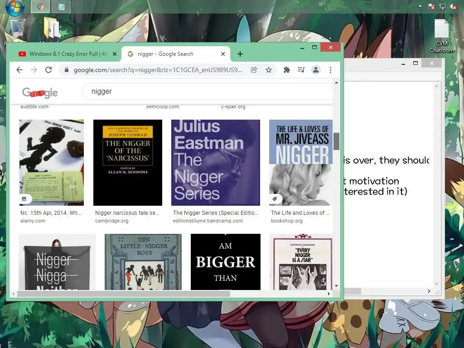Select the CVM Chatroom desktop file
Viewport: 464px width, 348px height.
pyautogui.click(x=441, y=36)
